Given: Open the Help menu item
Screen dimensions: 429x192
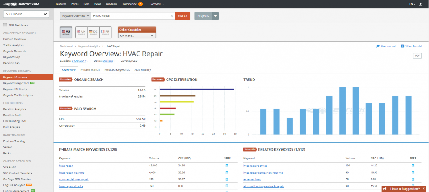Looking at the screenshot, I should click(86, 4).
